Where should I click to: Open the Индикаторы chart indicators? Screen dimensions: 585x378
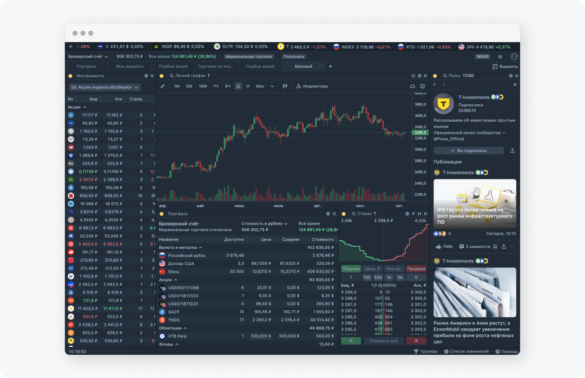312,86
